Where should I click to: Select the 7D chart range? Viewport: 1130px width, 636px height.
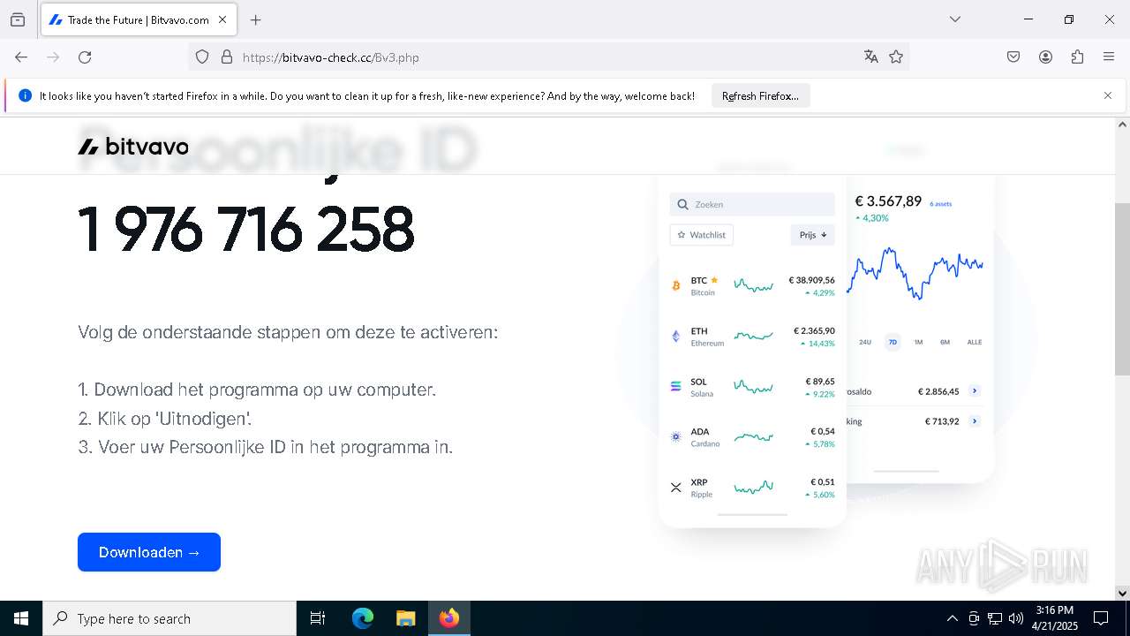(893, 342)
